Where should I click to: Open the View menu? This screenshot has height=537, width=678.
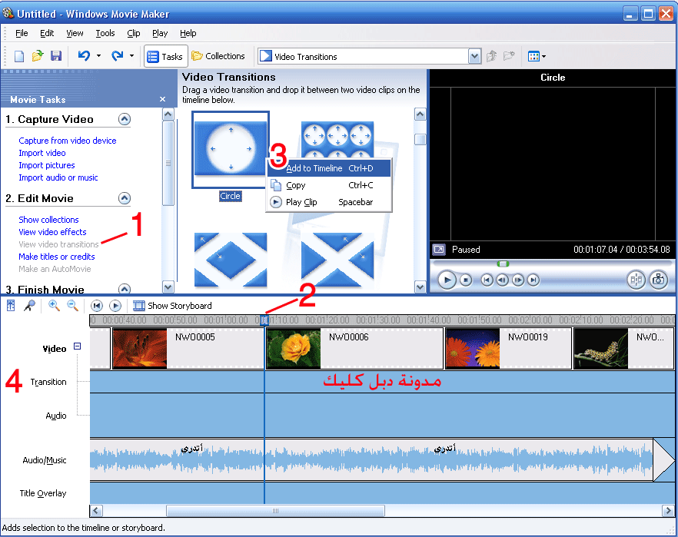click(x=75, y=33)
